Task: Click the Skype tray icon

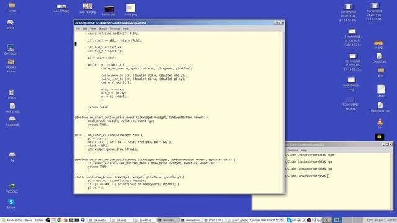Action: [289, 221]
